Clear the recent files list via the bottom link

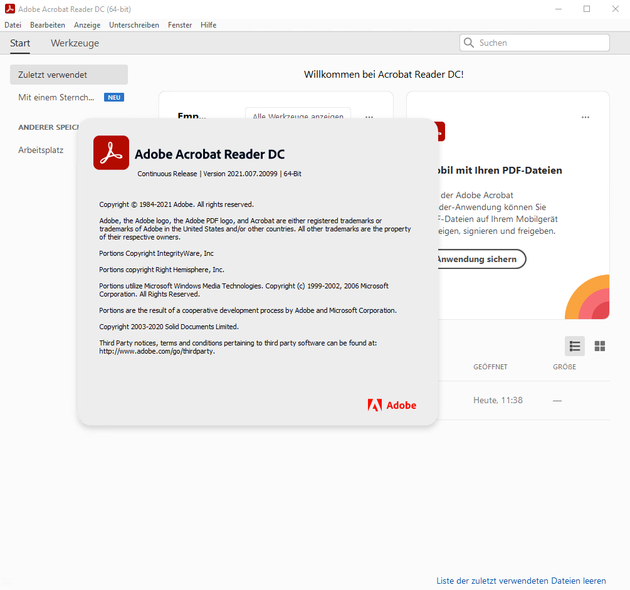tap(520, 581)
